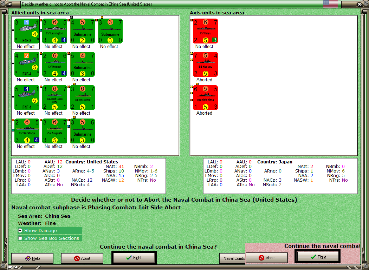Select the Show Sea Box Sections radio option

[50, 238]
